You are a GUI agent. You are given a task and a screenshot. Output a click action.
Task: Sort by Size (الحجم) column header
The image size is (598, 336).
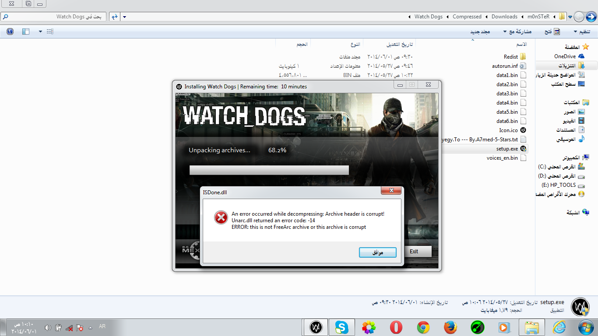click(302, 45)
